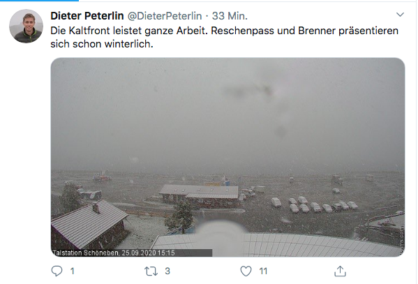This screenshot has height=284, width=418.
Task: Click the reply count number 1
Action: pos(73,271)
